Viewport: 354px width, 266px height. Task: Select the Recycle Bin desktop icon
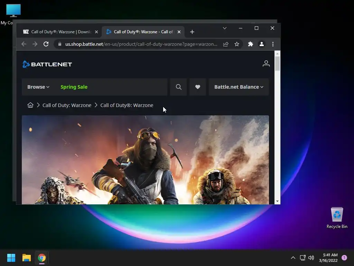337,218
